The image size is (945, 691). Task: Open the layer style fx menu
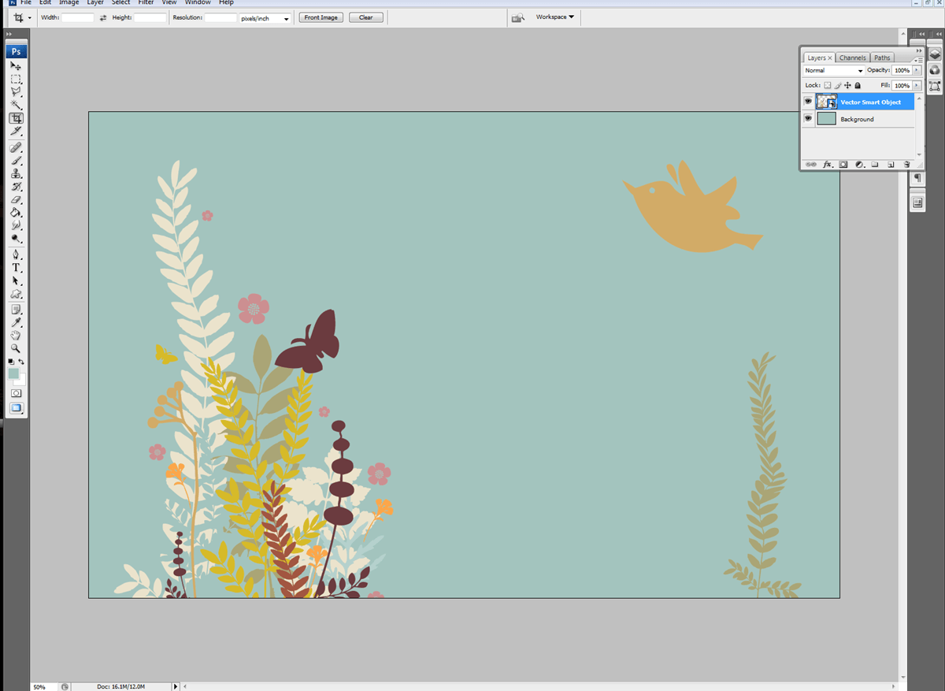(828, 165)
